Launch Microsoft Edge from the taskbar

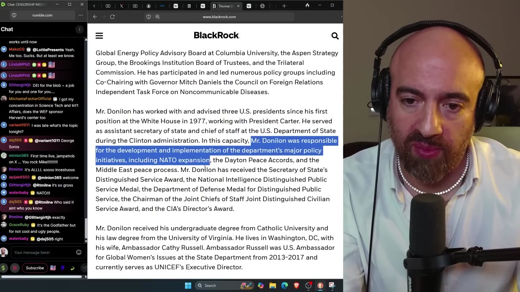click(284, 286)
